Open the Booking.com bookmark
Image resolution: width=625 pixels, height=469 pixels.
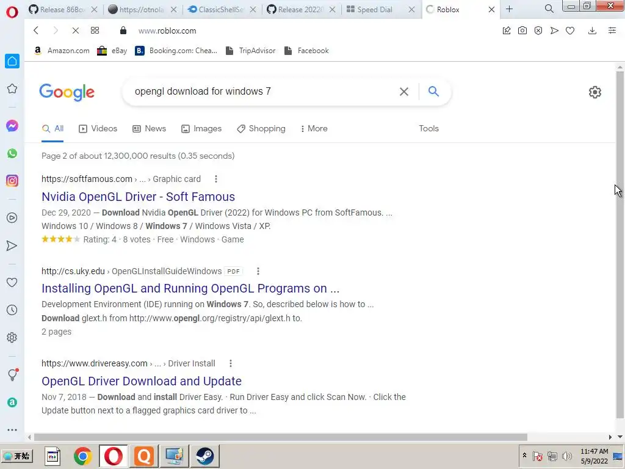point(176,51)
